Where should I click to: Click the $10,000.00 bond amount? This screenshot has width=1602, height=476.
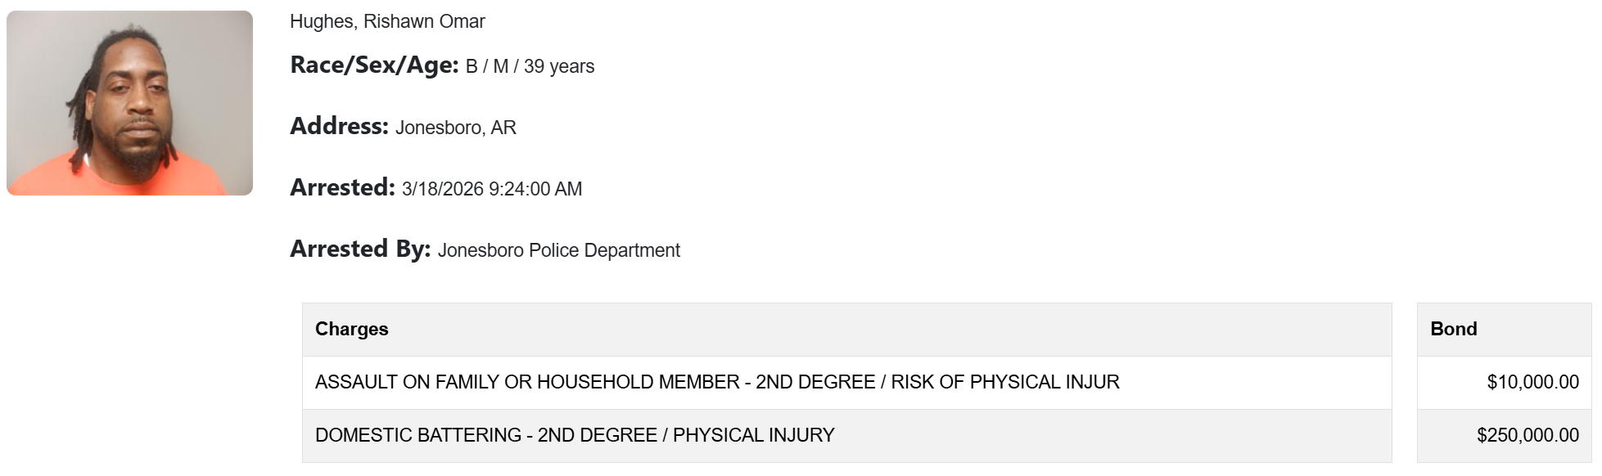click(x=1533, y=382)
